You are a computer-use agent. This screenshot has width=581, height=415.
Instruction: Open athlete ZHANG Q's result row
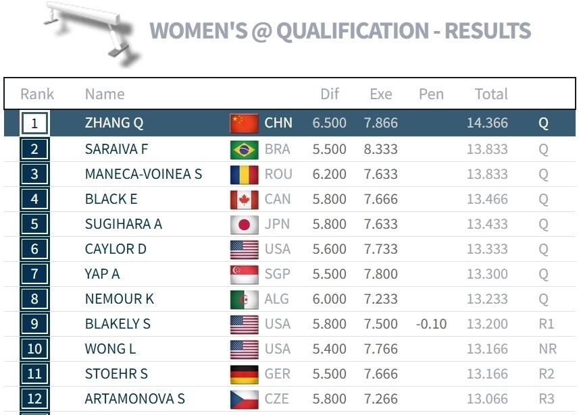click(114, 123)
